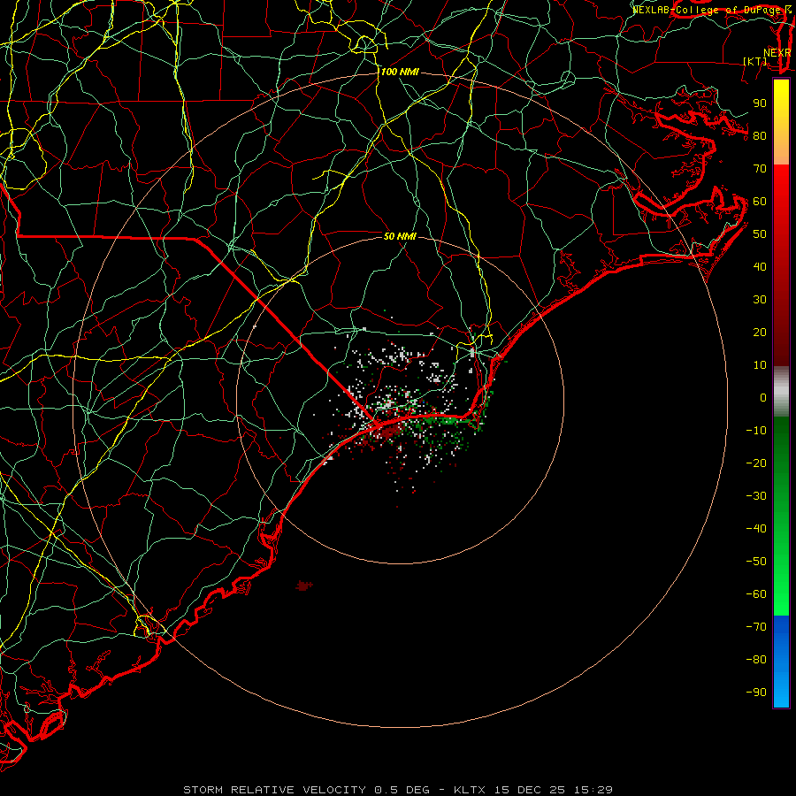Click the -50 value on the velocity scale
796x796 pixels.
[x=756, y=562]
